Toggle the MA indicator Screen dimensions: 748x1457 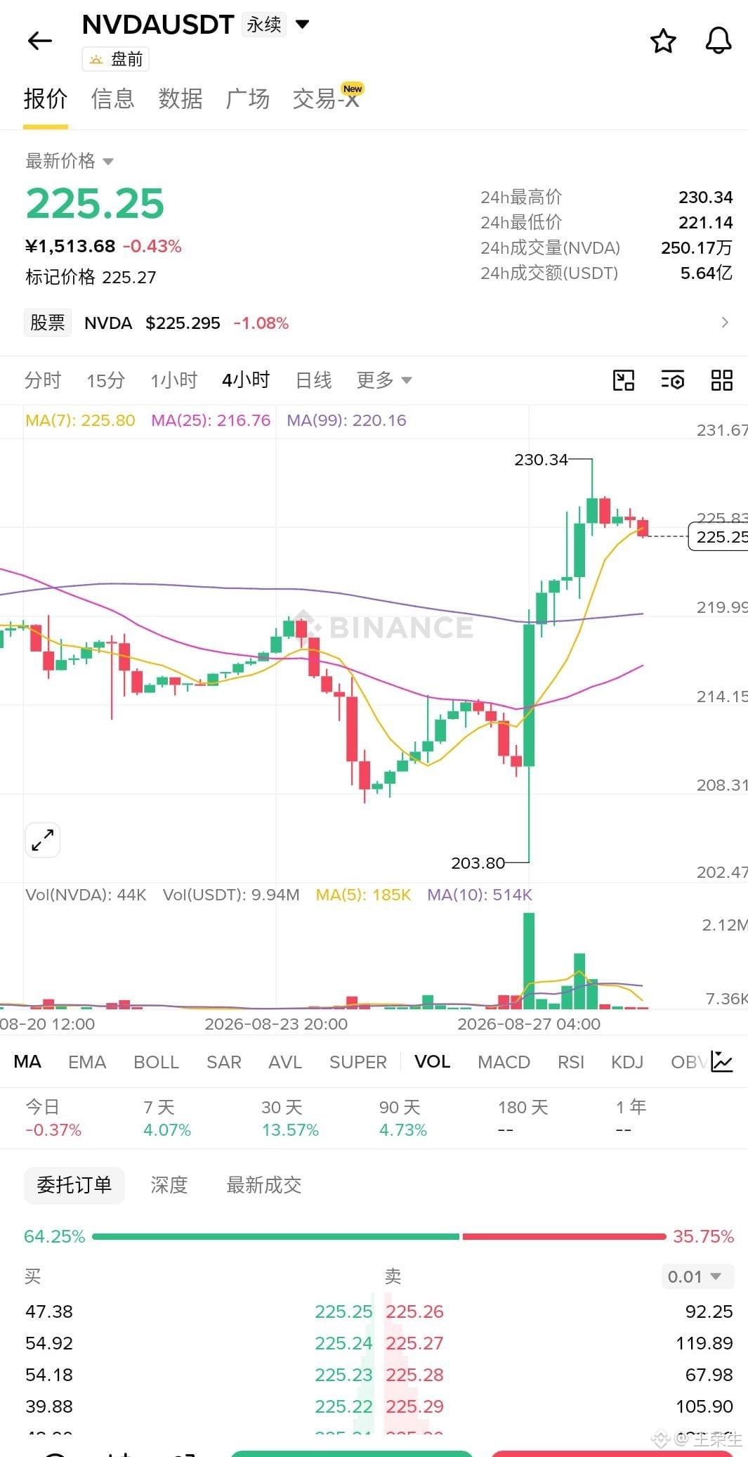point(27,1061)
